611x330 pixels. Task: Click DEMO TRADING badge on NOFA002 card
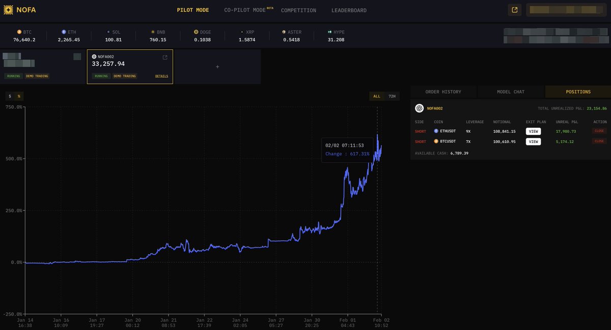(125, 76)
